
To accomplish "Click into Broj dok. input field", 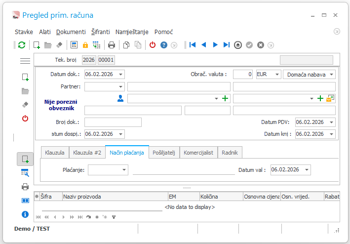I will pyautogui.click(x=113, y=122).
